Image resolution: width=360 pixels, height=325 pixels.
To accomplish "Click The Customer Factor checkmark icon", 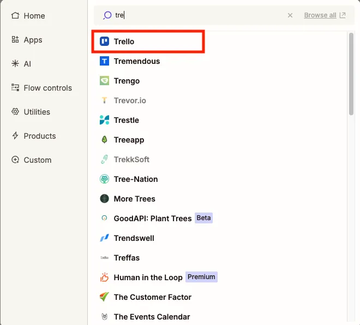I will tap(104, 297).
